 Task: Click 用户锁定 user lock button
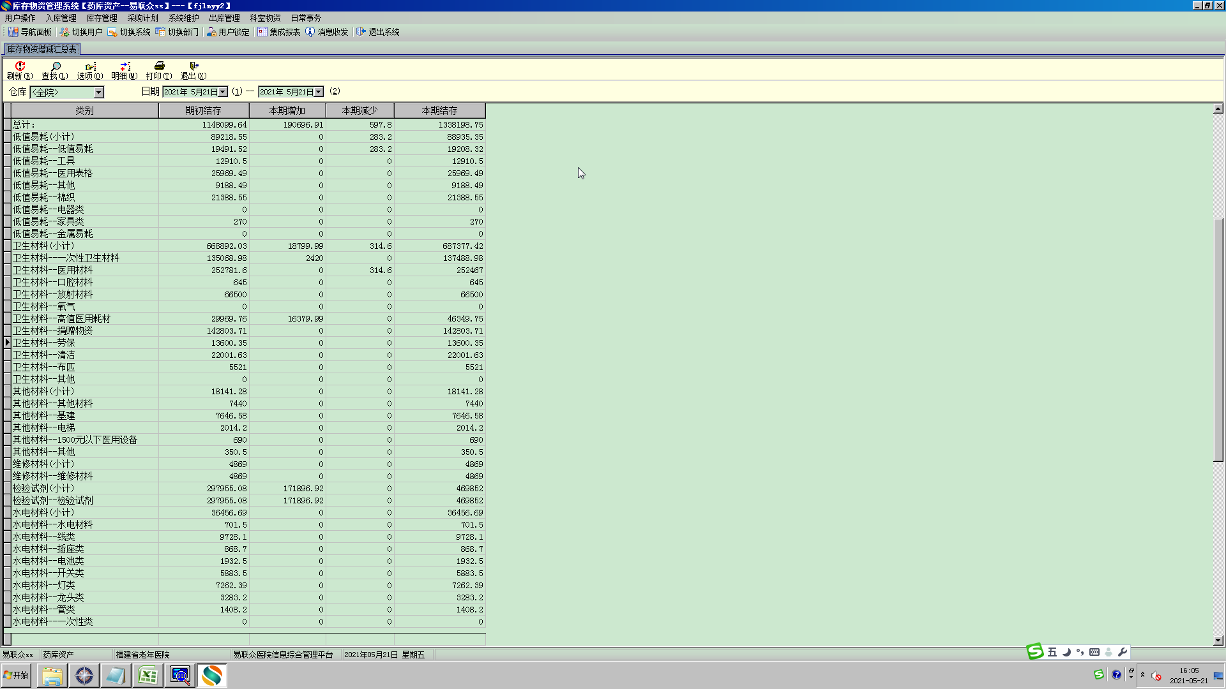pyautogui.click(x=228, y=32)
